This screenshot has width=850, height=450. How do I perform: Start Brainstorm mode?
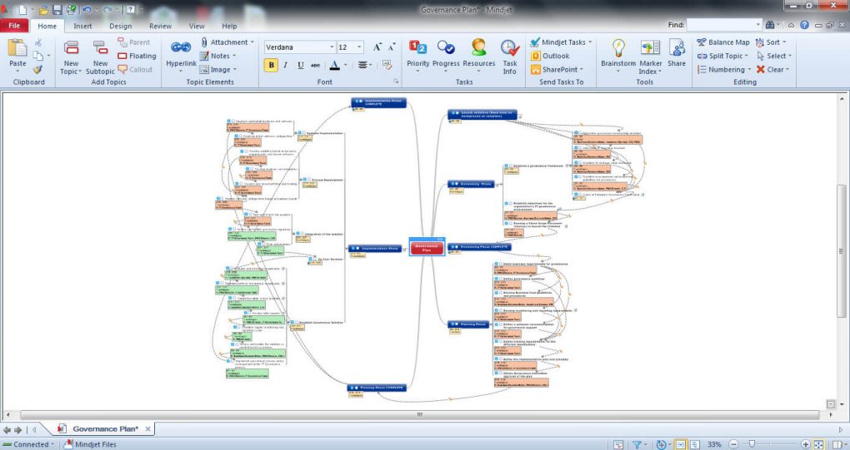(618, 54)
